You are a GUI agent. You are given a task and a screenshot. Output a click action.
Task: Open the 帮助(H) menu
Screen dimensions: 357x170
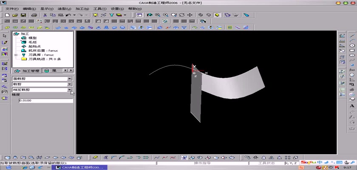tap(135, 8)
